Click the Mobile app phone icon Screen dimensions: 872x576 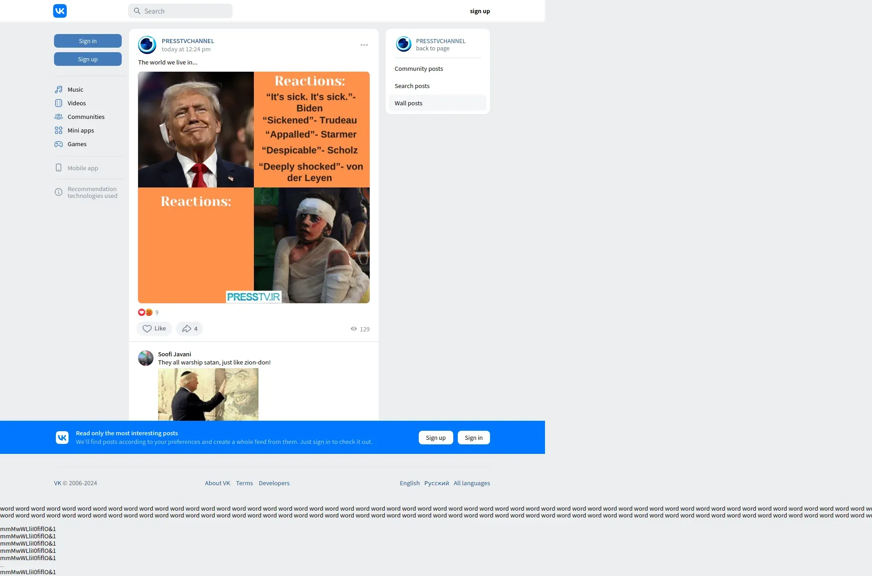(x=59, y=167)
